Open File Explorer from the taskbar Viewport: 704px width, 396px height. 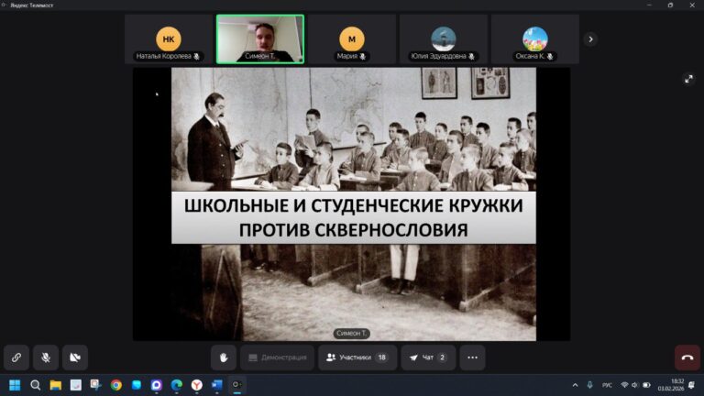[56, 385]
